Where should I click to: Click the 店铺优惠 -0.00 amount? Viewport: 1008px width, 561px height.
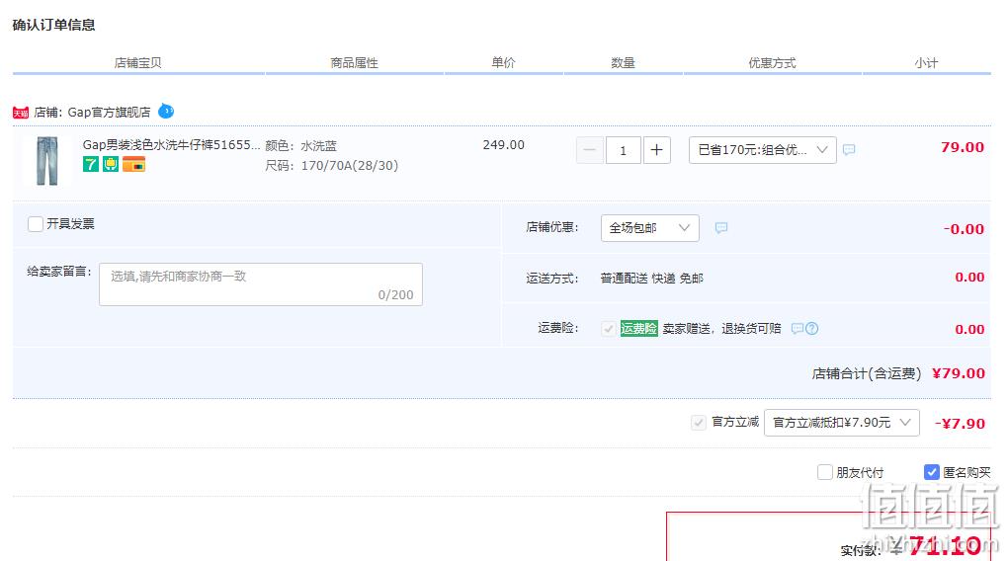[964, 229]
